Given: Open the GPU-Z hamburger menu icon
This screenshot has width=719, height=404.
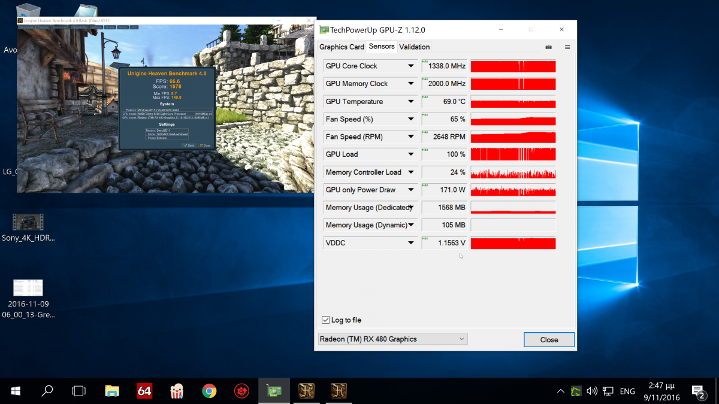Looking at the screenshot, I should point(567,47).
